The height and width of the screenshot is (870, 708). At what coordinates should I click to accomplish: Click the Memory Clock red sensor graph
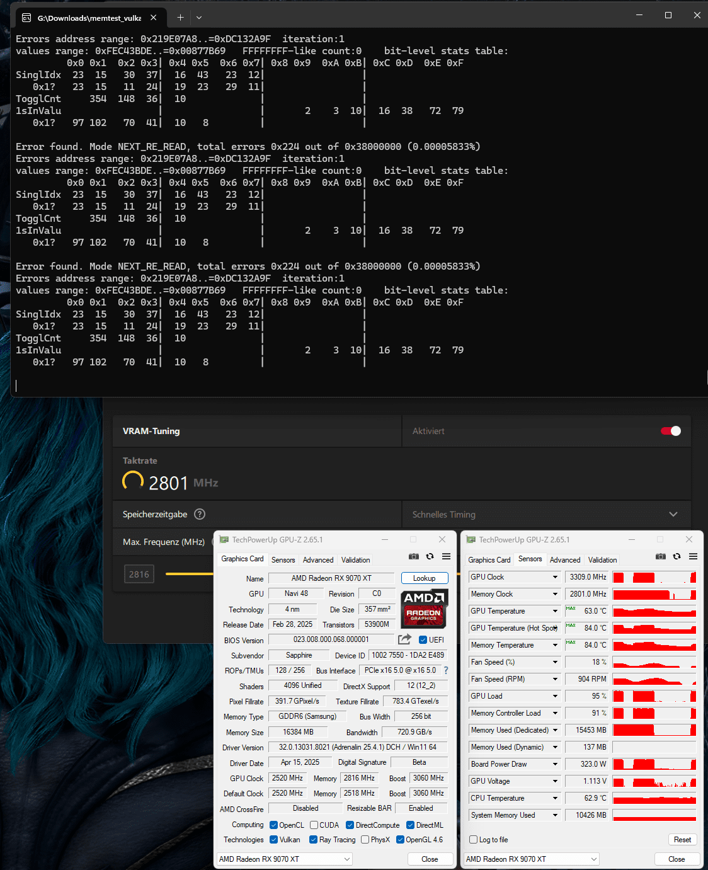[654, 594]
